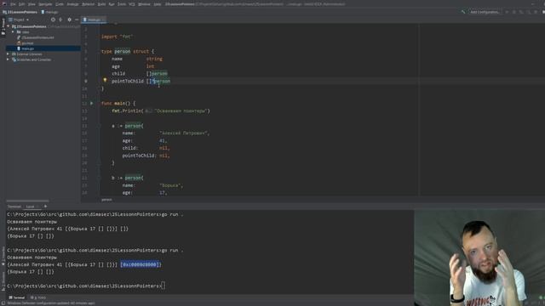
Task: Click the "person" breadcrumb below the editor
Action: pyautogui.click(x=106, y=200)
